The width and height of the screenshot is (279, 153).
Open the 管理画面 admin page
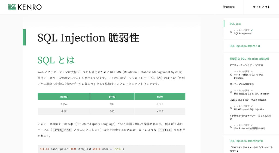pos(229,7)
